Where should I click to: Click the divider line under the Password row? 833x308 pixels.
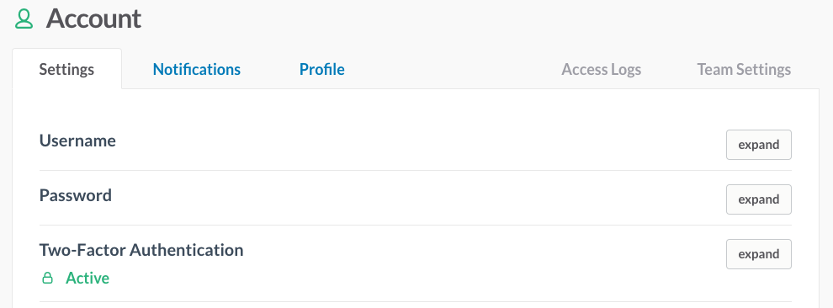click(416, 226)
